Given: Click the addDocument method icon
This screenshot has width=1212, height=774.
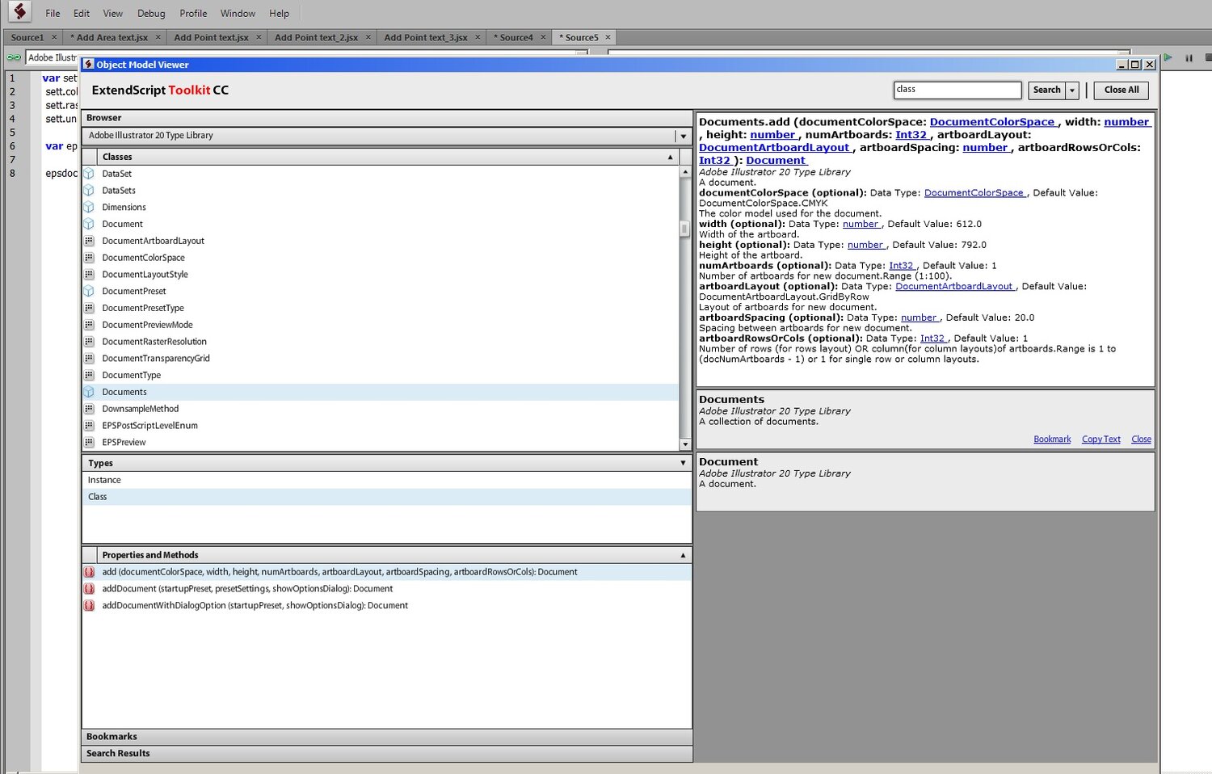Looking at the screenshot, I should [89, 589].
